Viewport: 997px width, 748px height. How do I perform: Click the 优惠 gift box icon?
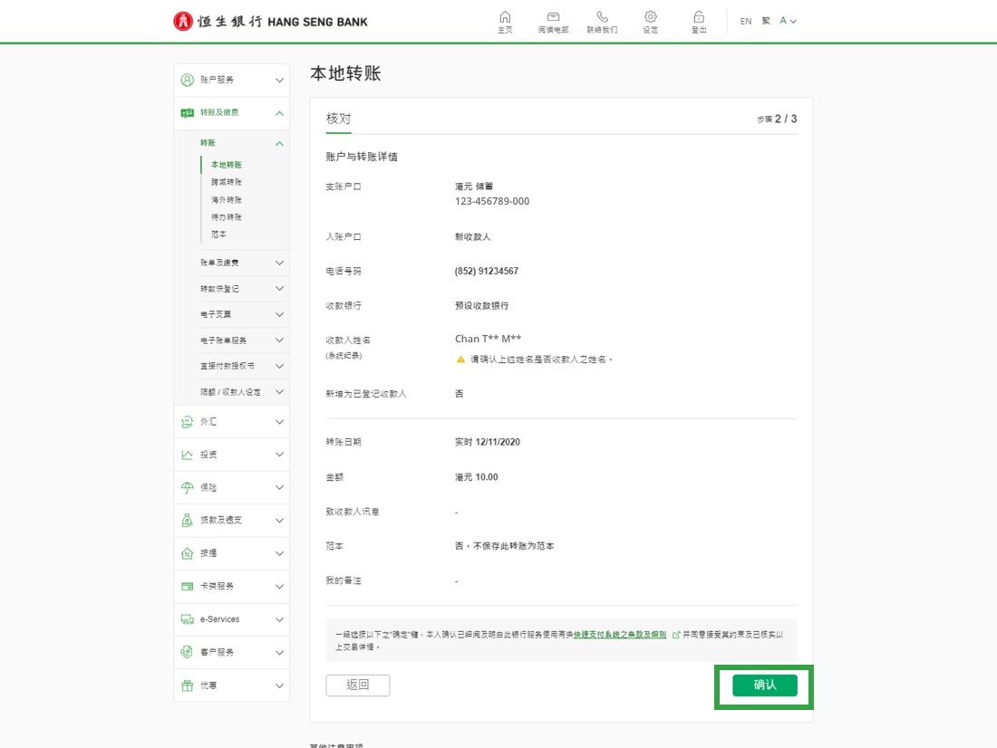point(187,686)
